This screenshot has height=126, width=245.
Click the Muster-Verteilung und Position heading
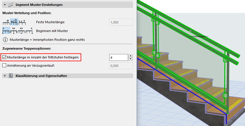click(x=27, y=13)
